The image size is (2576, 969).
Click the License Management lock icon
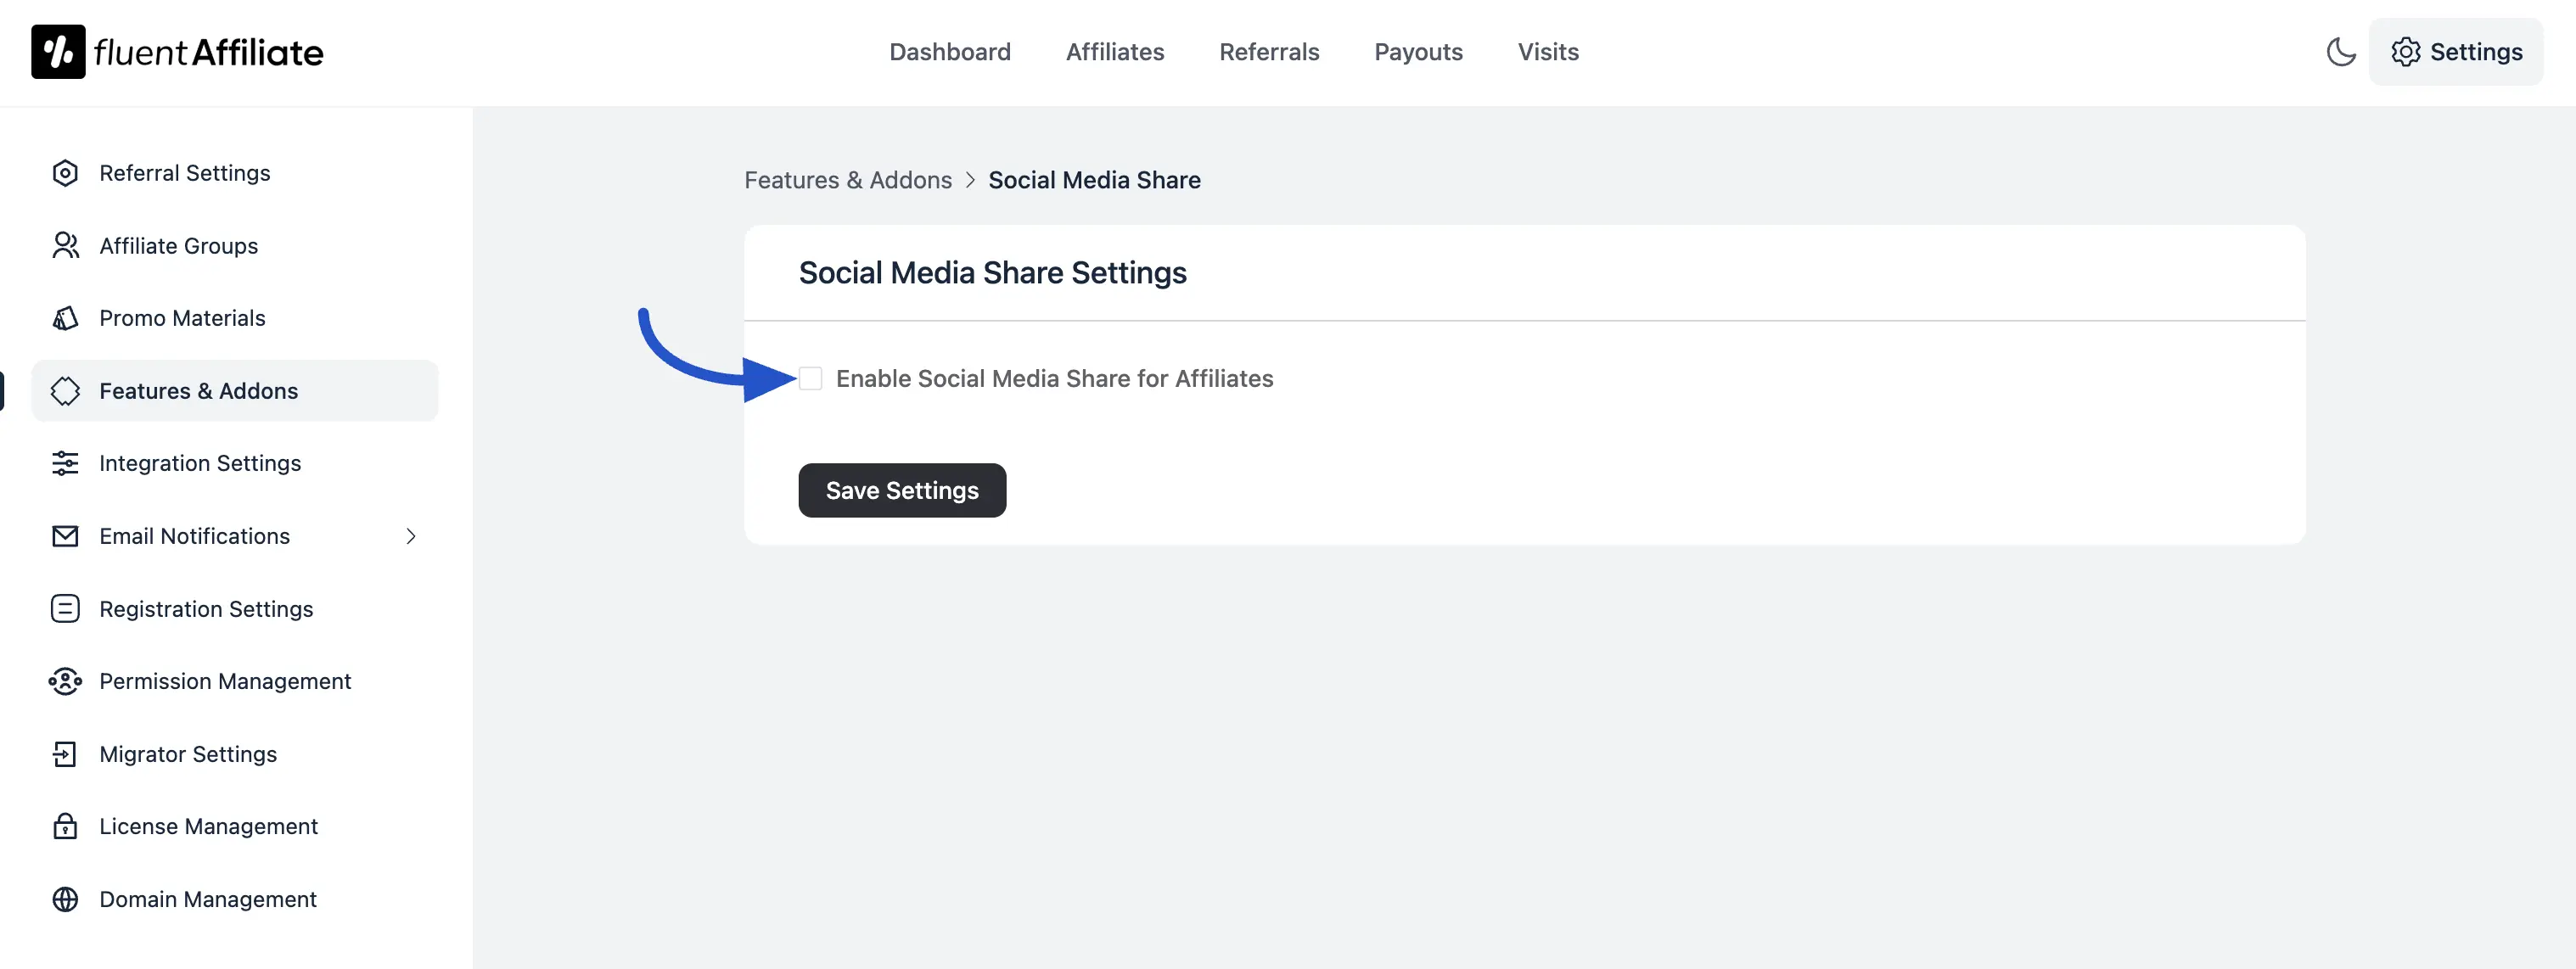[65, 826]
